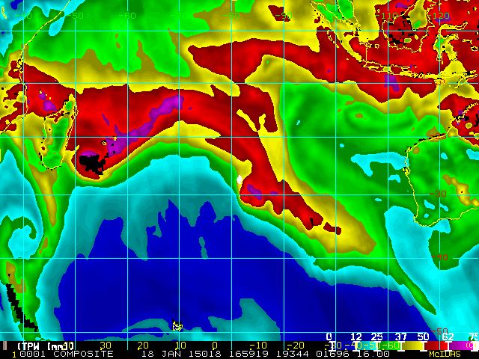Click the yellow -20 label in bottom bar
The image size is (479, 359).
pyautogui.click(x=296, y=346)
